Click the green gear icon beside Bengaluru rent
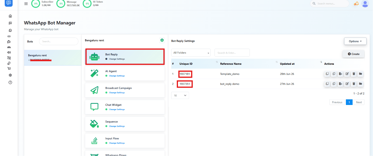The width and height of the screenshot is (373, 156). tap(162, 40)
